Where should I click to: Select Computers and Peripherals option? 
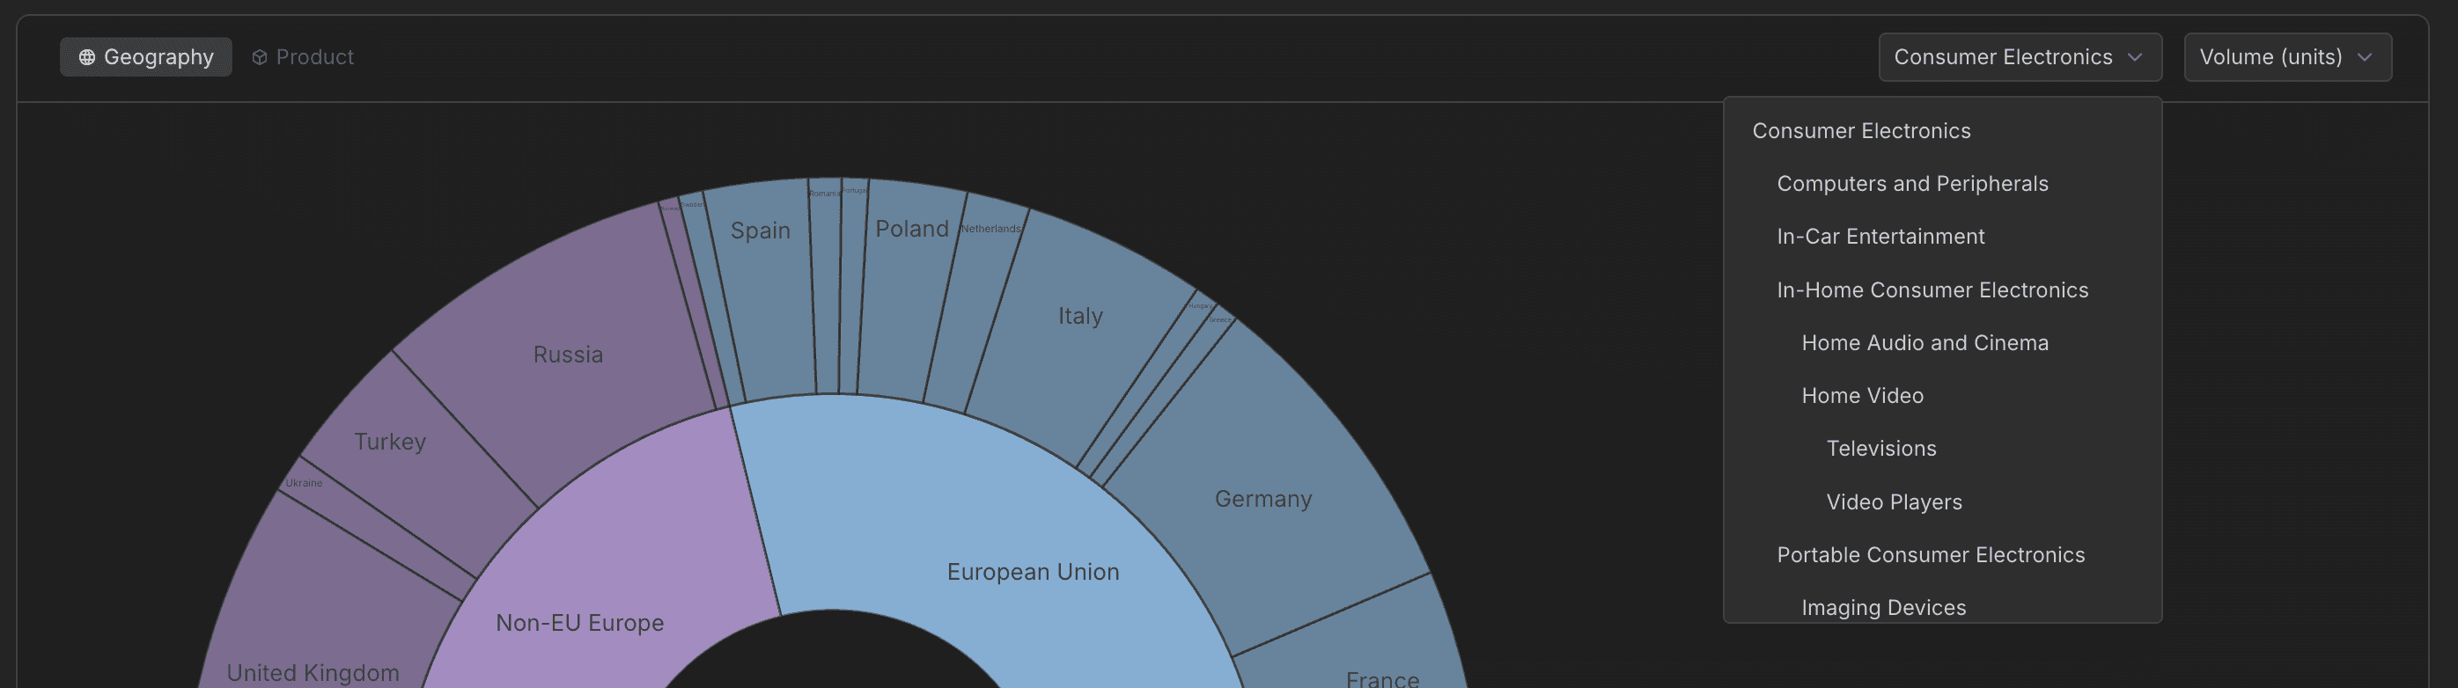tap(1942, 184)
